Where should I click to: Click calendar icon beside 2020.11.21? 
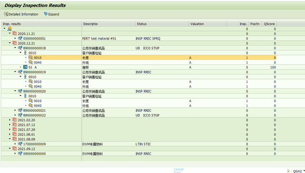(15, 33)
